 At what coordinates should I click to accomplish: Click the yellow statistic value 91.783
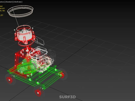point(3,11)
